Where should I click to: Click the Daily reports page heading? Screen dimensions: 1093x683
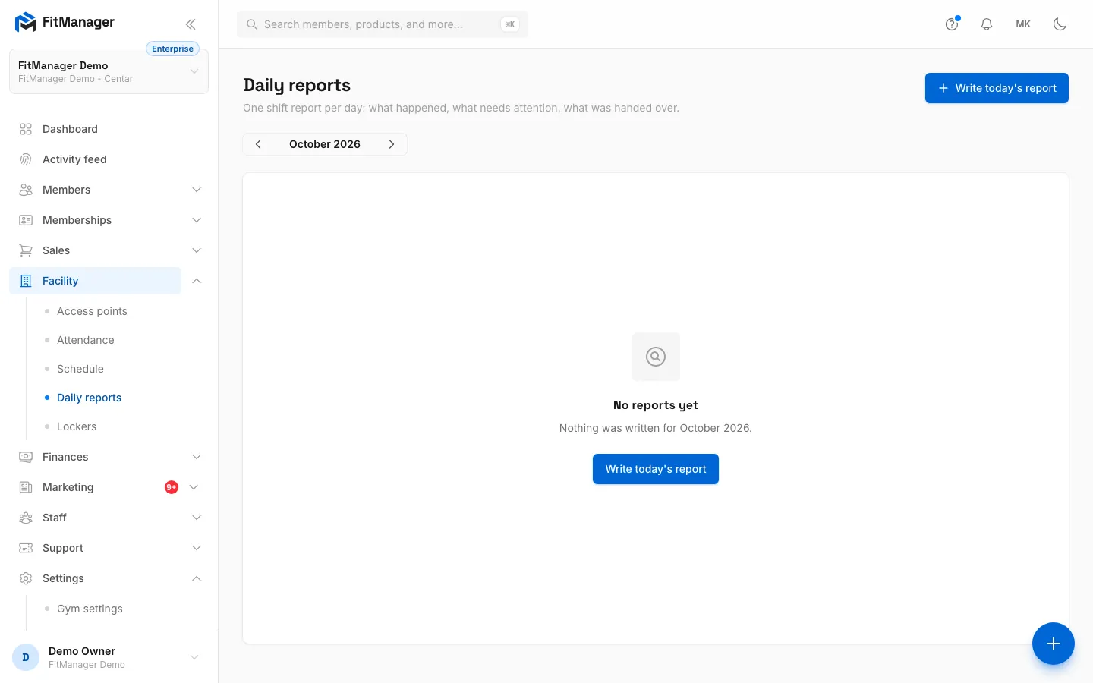click(297, 85)
